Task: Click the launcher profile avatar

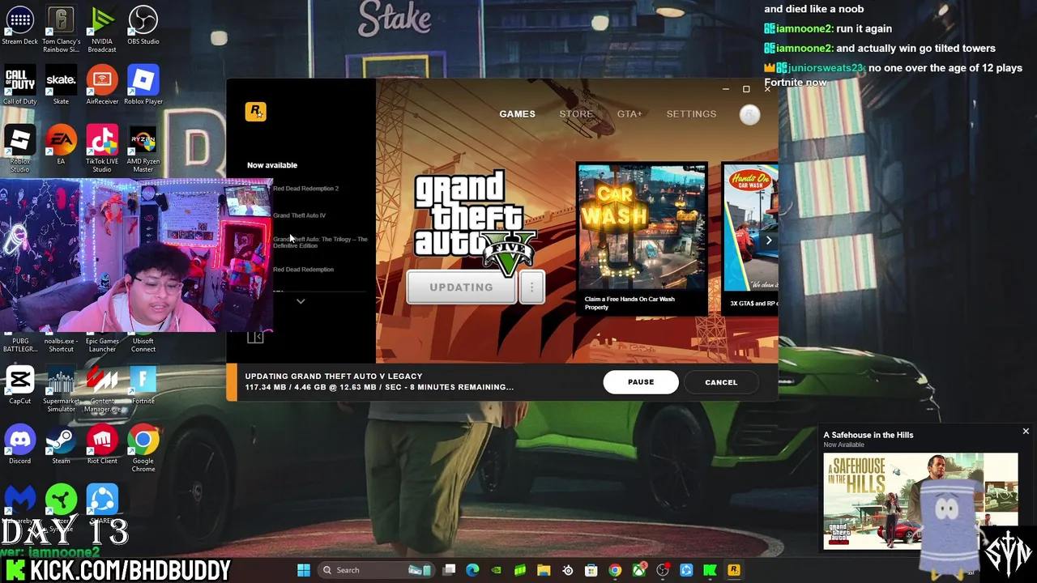Action: pyautogui.click(x=749, y=114)
